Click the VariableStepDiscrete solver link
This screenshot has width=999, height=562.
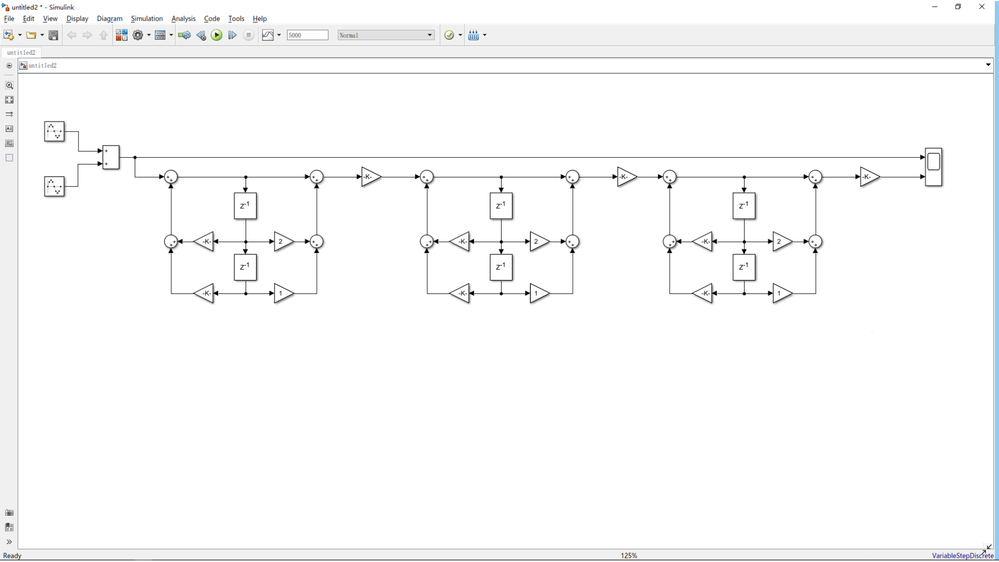point(962,555)
